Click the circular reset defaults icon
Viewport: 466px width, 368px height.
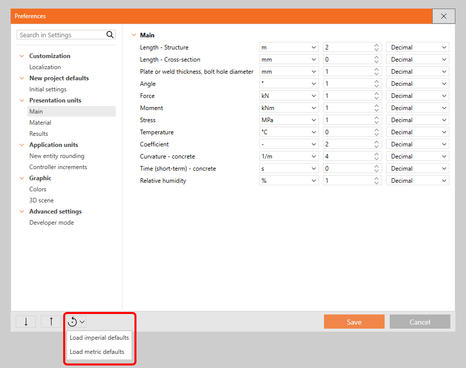73,322
